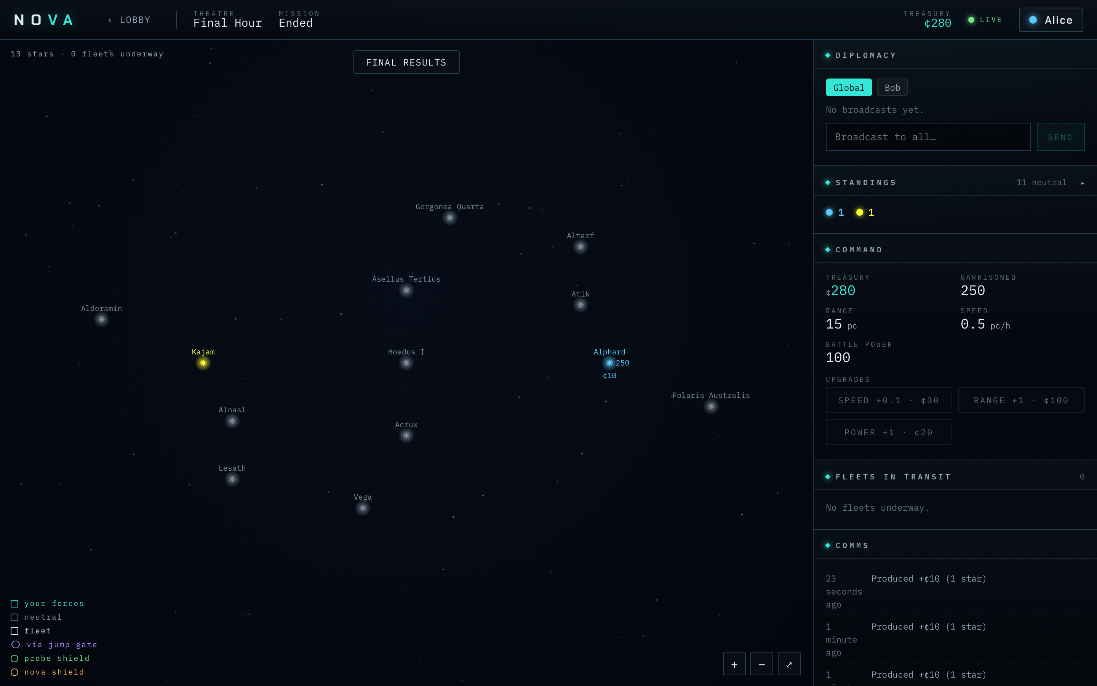Focus the Broadcast to all input
Screen dimensions: 1097x686
click(x=928, y=137)
